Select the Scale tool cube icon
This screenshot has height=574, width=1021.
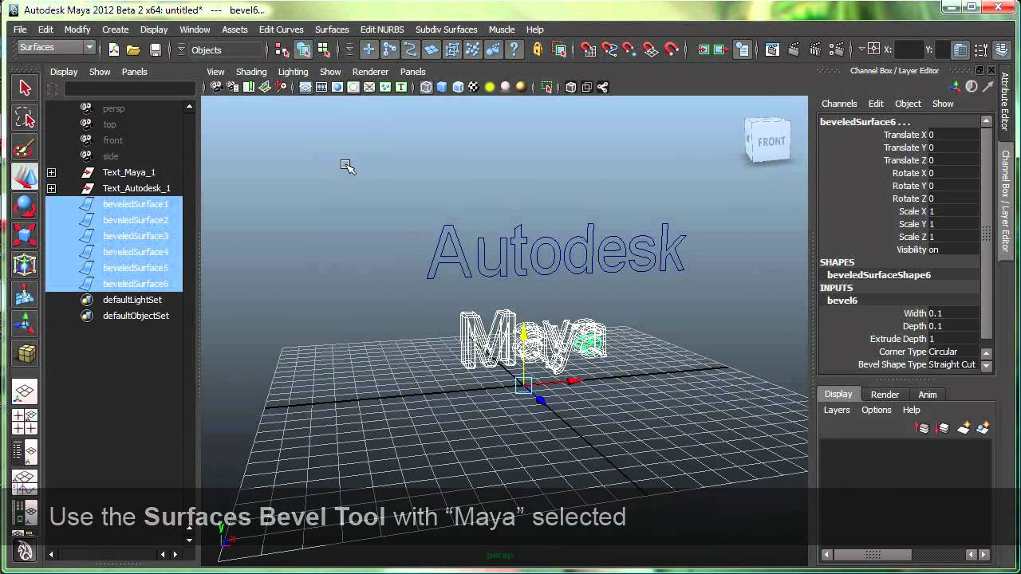(x=25, y=235)
